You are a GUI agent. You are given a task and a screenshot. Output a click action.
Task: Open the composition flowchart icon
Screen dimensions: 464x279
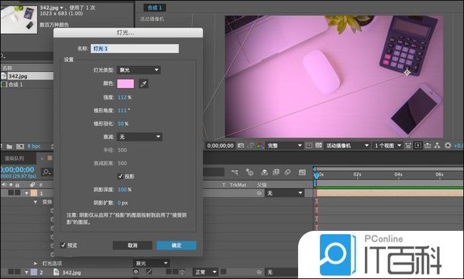(x=438, y=145)
